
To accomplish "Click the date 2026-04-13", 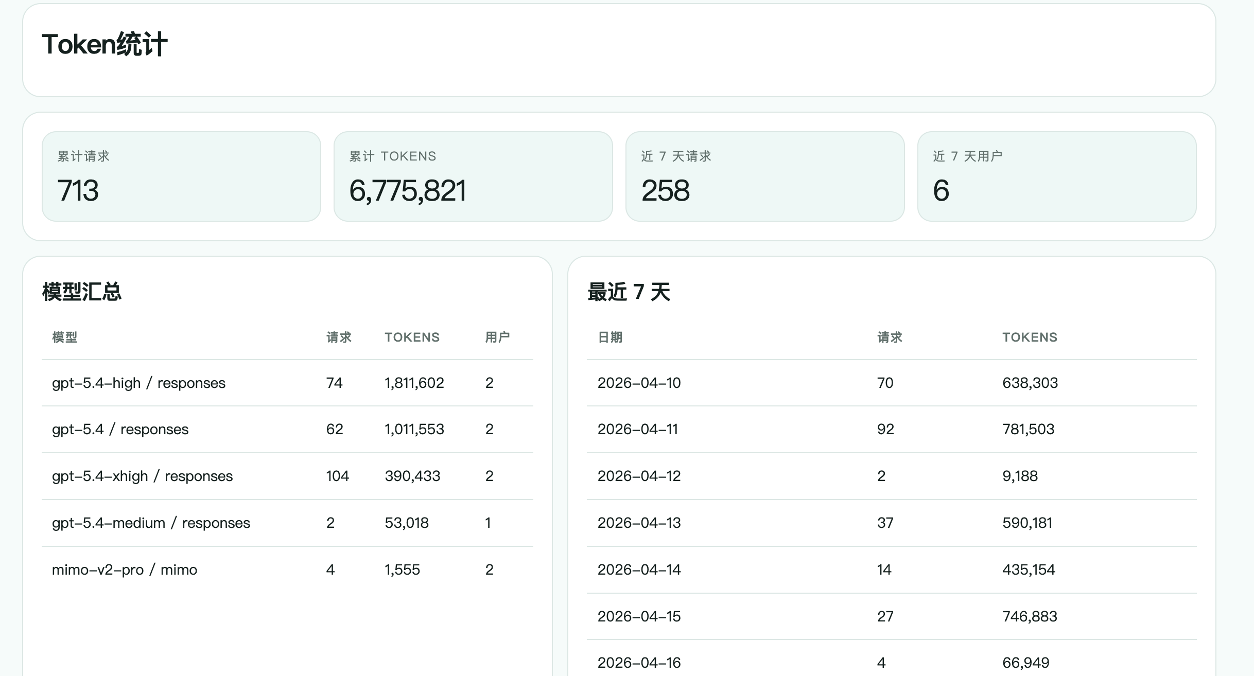I will coord(639,523).
